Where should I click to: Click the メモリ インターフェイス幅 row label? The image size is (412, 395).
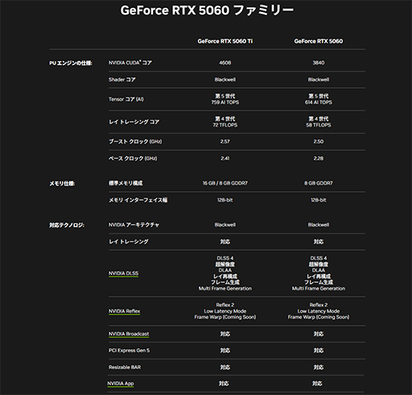pyautogui.click(x=138, y=200)
